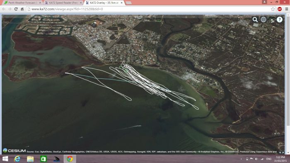Open Internet Explorer from the taskbar
Image resolution: width=290 pixels, height=163 pixels.
pos(17,159)
